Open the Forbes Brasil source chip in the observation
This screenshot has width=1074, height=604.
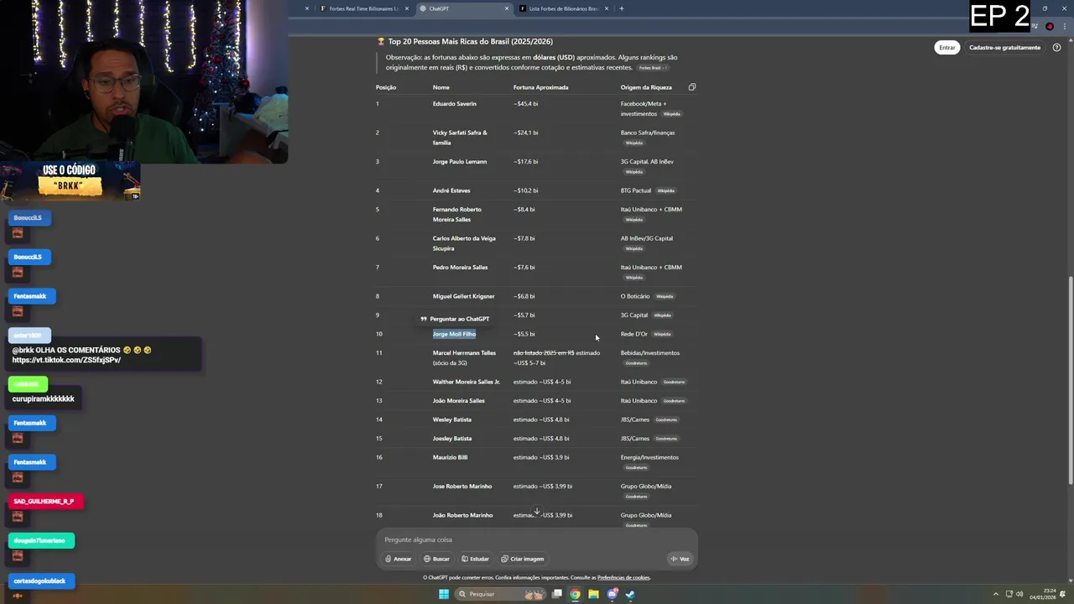pos(653,68)
